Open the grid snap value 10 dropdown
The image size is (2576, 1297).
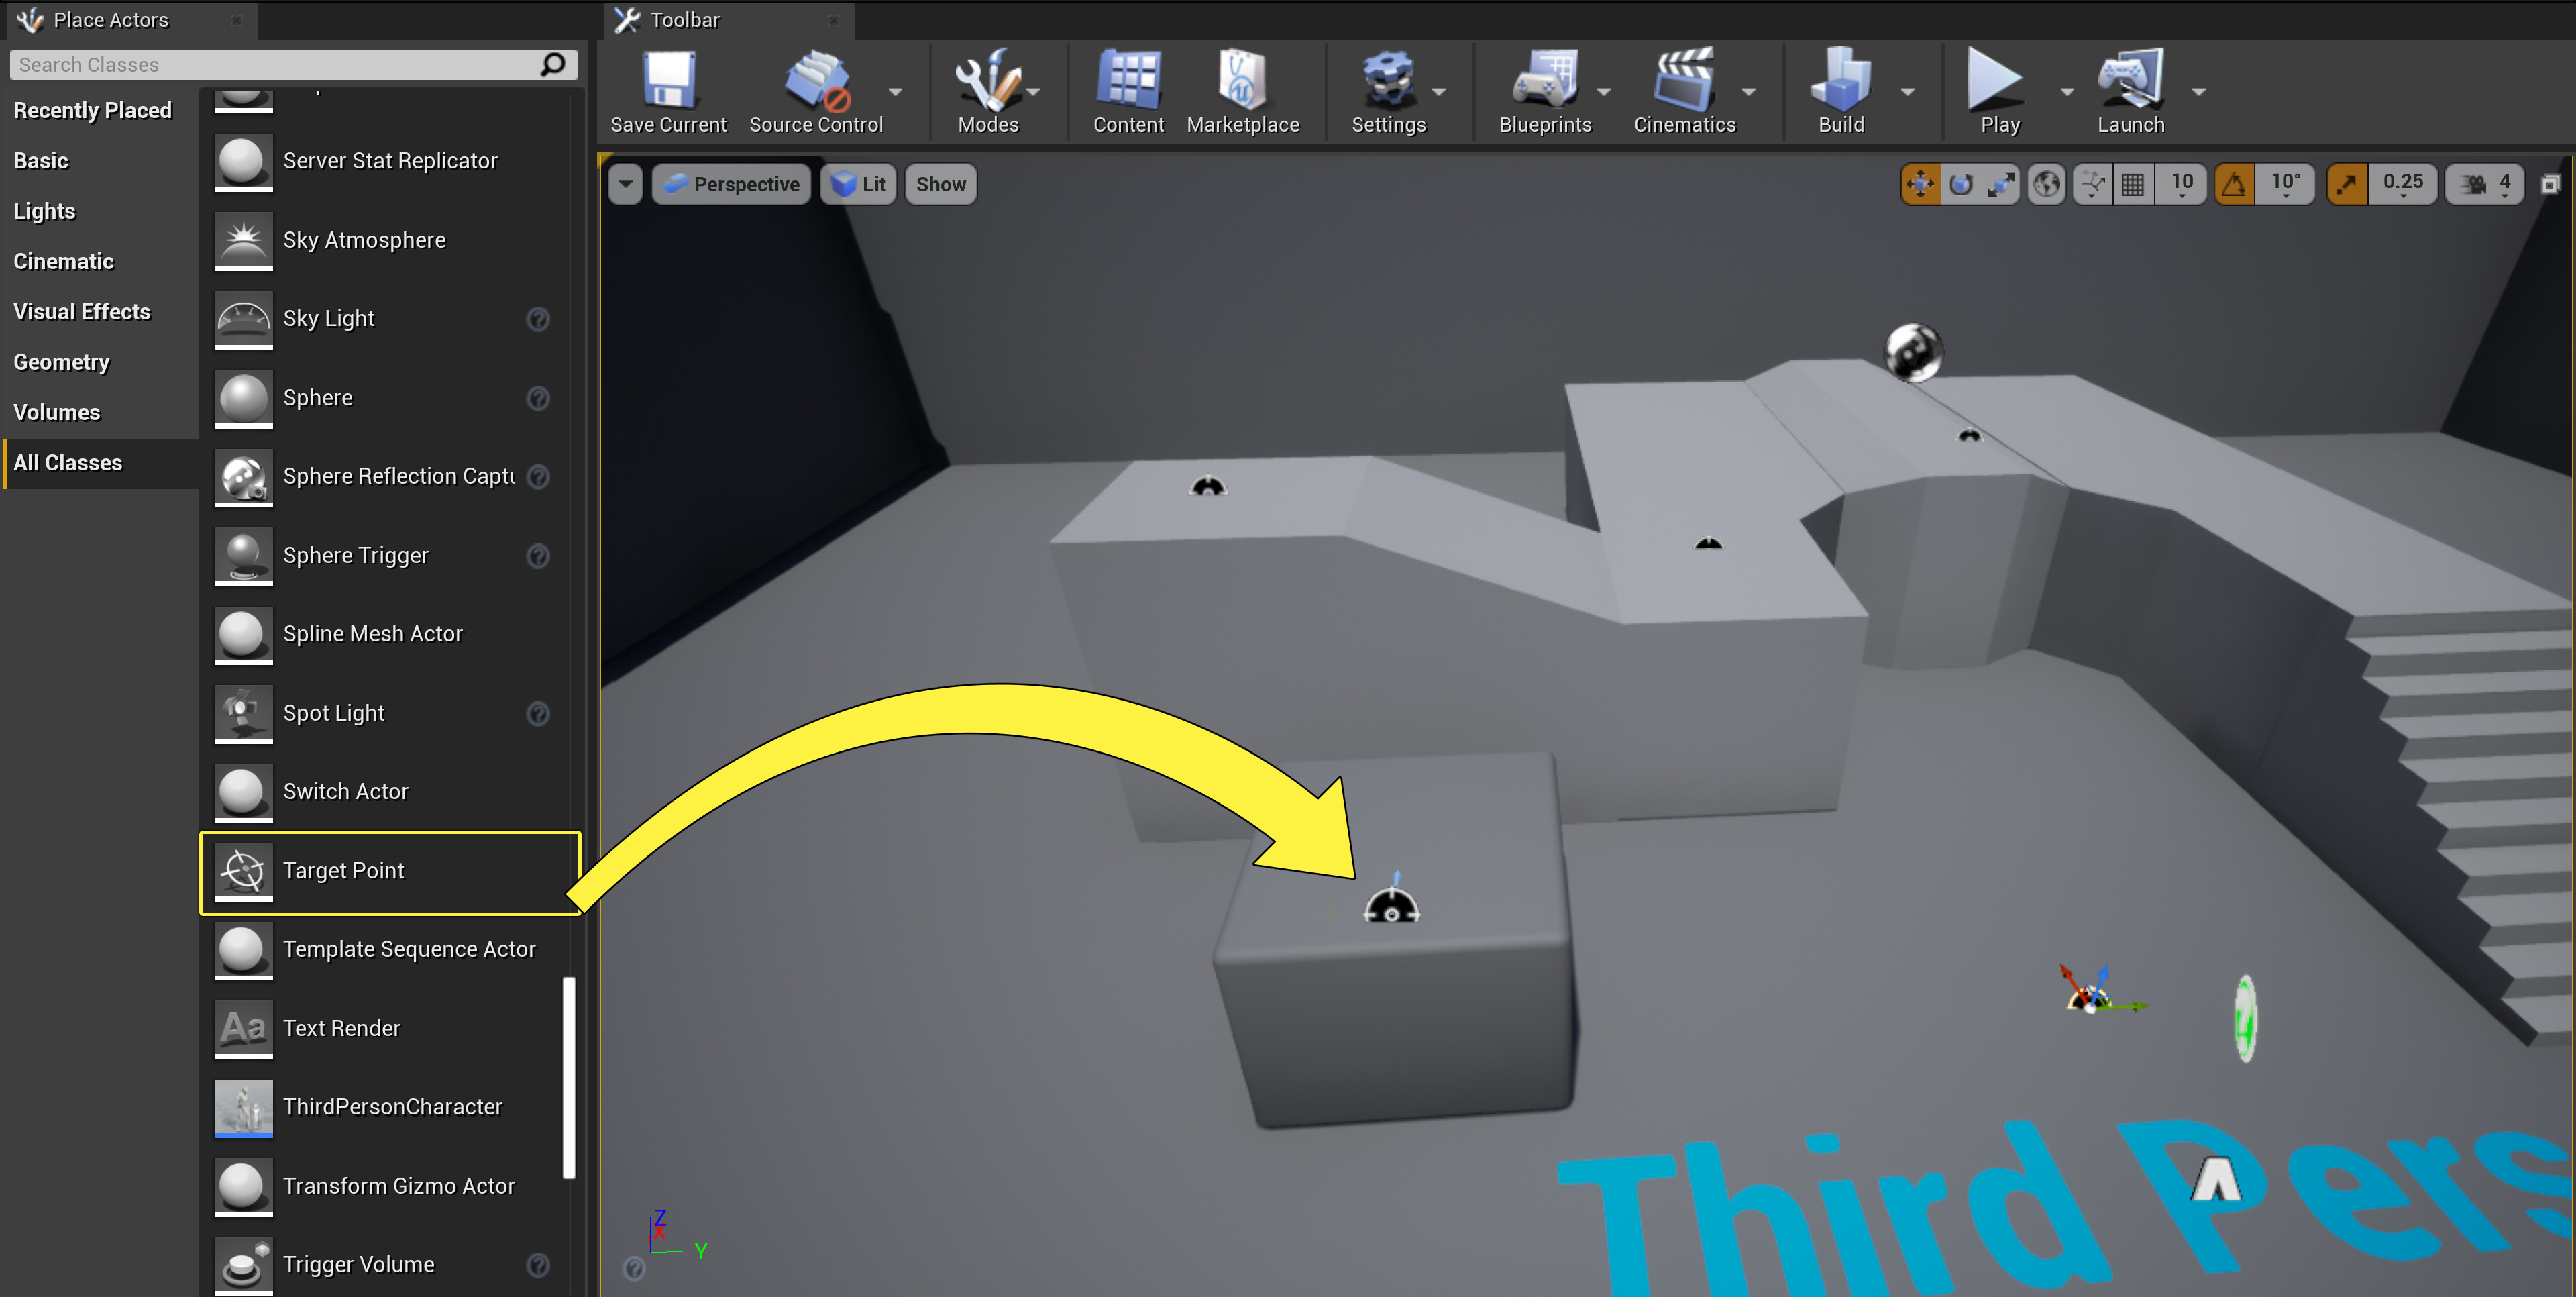coord(2182,184)
